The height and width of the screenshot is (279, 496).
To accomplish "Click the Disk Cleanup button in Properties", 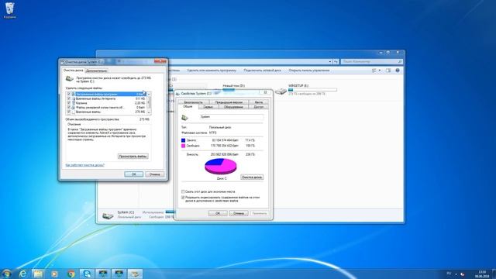I will click(252, 177).
